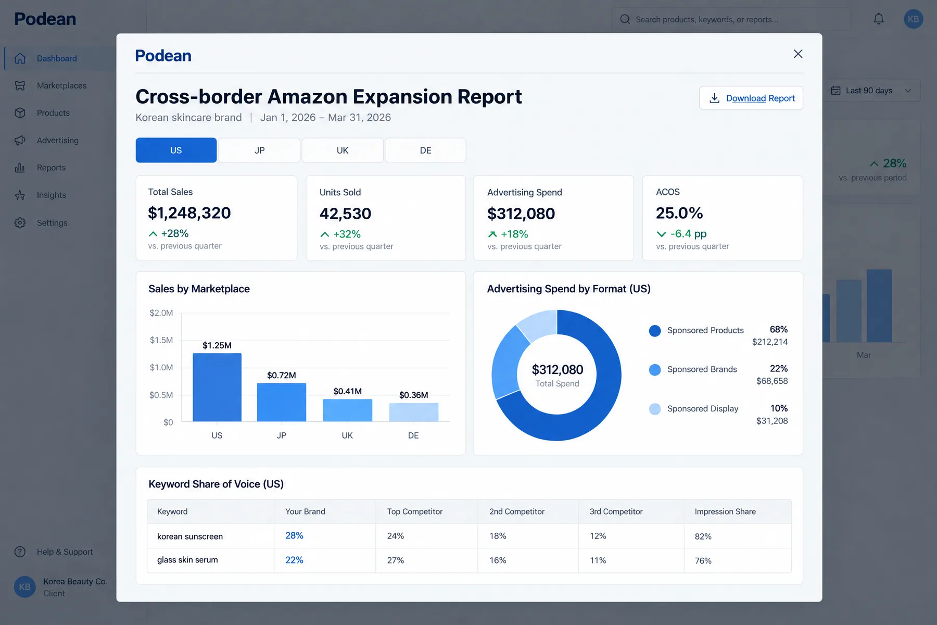This screenshot has height=625, width=937.
Task: Focus the search products input field
Action: (731, 19)
